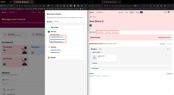Image resolution: width=174 pixels, height=95 pixels.
Task: Open Test Store 2 dropdown in right window
Action: tap(100, 12)
